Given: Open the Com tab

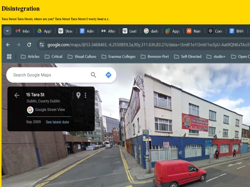Looking at the screenshot, I should coord(215,31).
